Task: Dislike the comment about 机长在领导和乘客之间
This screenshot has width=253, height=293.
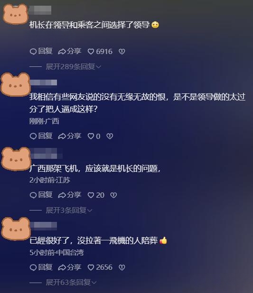Action: pyautogui.click(x=122, y=52)
